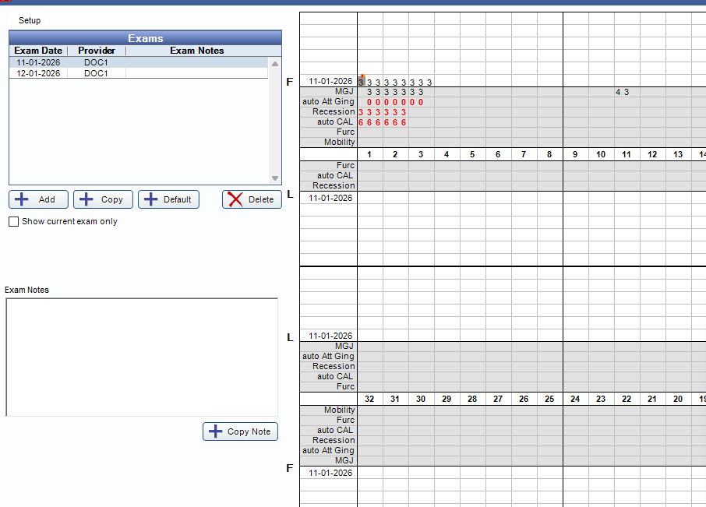
Task: Select the 12-01-2026 exam row
Action: (x=39, y=73)
